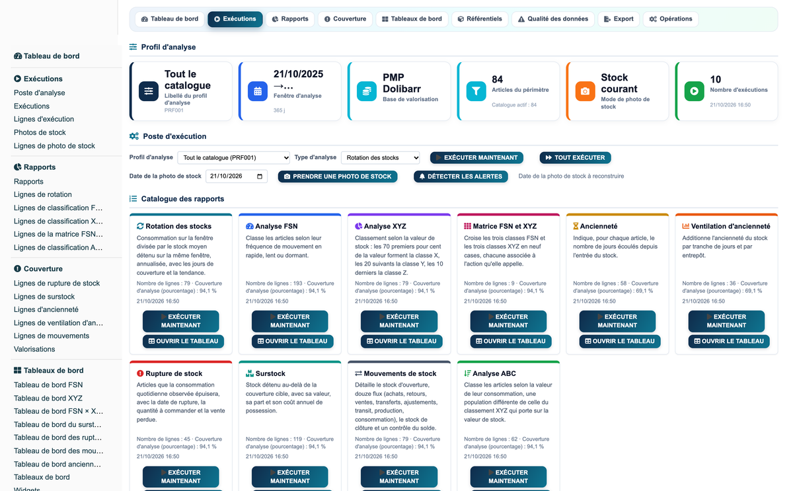This screenshot has height=491, width=793.
Task: Click the sidebar Rapports pie chart icon
Action: click(x=18, y=167)
